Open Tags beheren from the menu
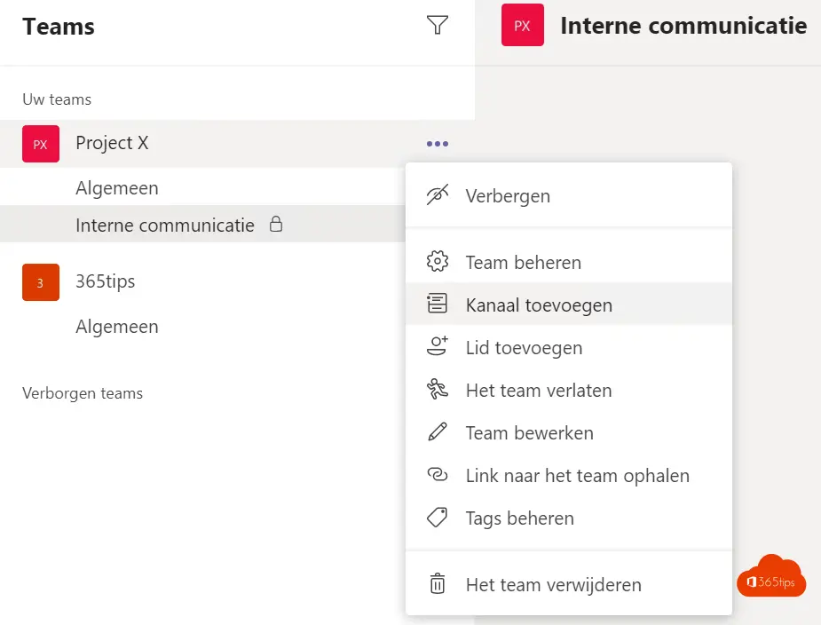Image resolution: width=821 pixels, height=625 pixels. coord(569,518)
